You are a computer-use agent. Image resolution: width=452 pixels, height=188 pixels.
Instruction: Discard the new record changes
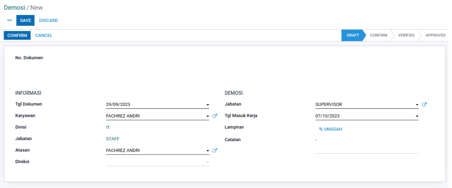(48, 20)
